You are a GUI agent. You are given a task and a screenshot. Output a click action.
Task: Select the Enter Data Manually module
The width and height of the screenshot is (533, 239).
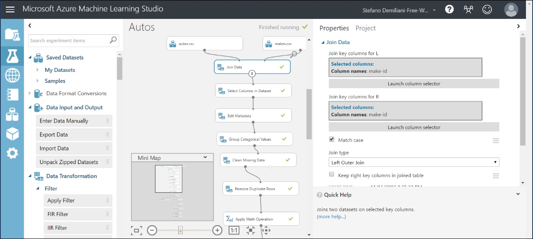[x=73, y=121]
